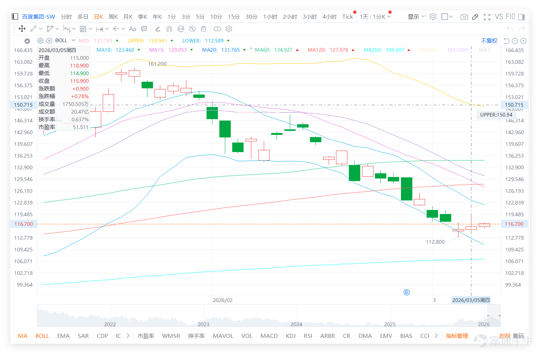Select the move crosshair cursor tool
Image resolution: width=540 pixels, height=354 pixels.
pyautogui.click(x=22, y=29)
